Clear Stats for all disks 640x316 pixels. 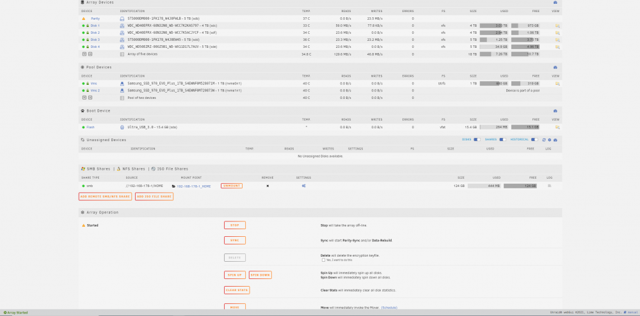[x=237, y=290]
